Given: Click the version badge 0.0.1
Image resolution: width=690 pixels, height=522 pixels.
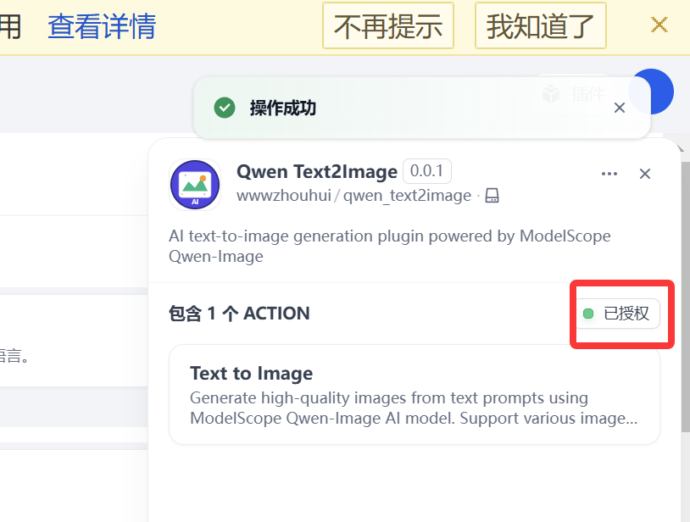Looking at the screenshot, I should click(x=427, y=171).
